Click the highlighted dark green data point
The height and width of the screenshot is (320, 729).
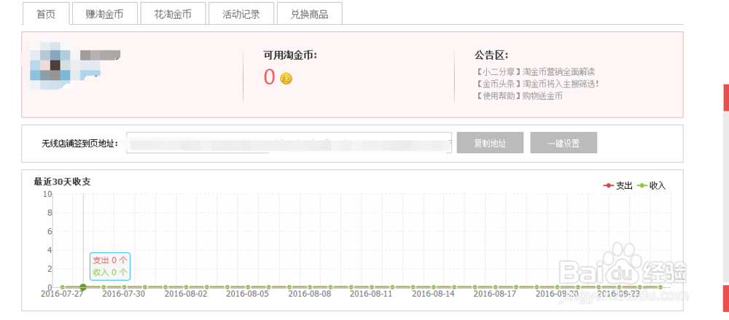83,287
